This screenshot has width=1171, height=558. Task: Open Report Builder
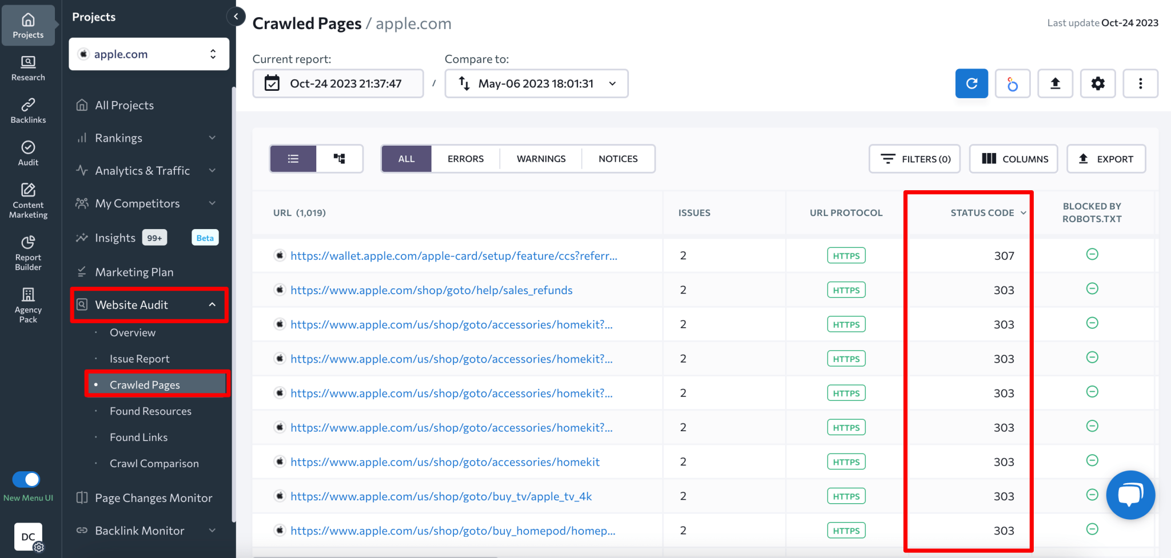(27, 251)
